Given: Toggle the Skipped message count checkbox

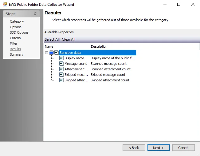Looking at the screenshot, I should click(x=61, y=75).
